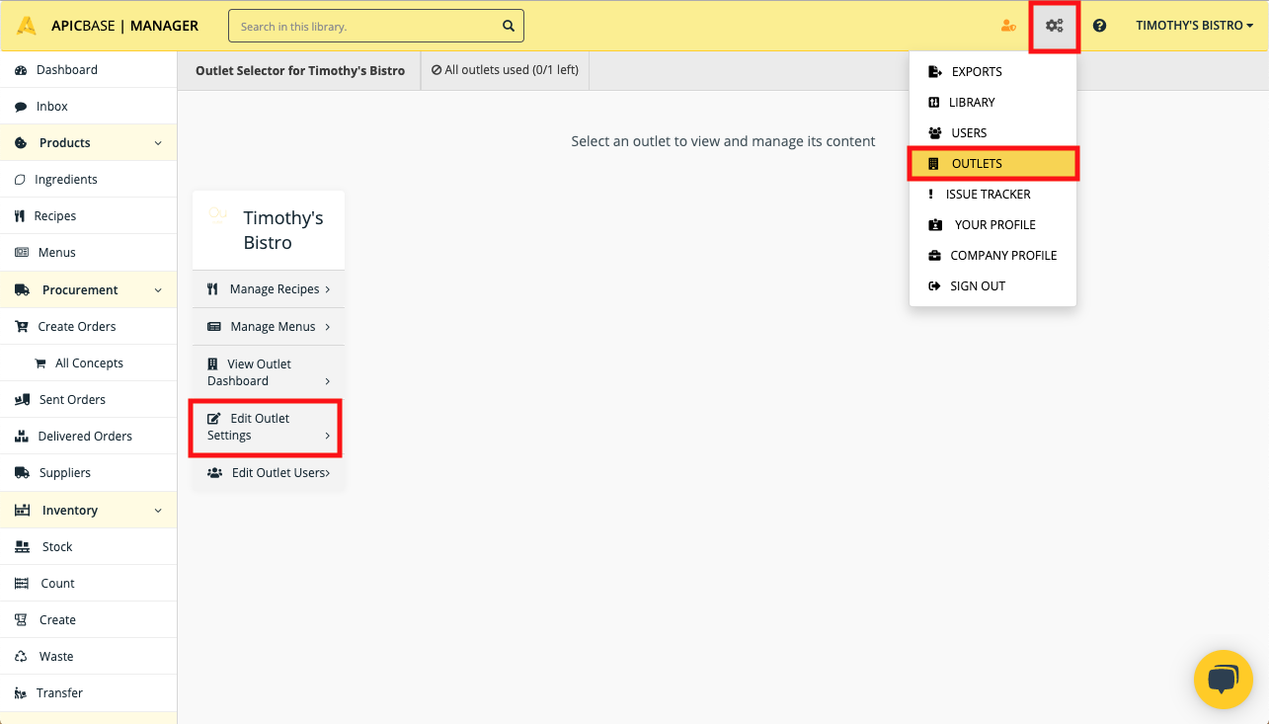Viewport: 1269px width, 724px height.
Task: Choose Exports in the settings menu
Action: tap(976, 72)
